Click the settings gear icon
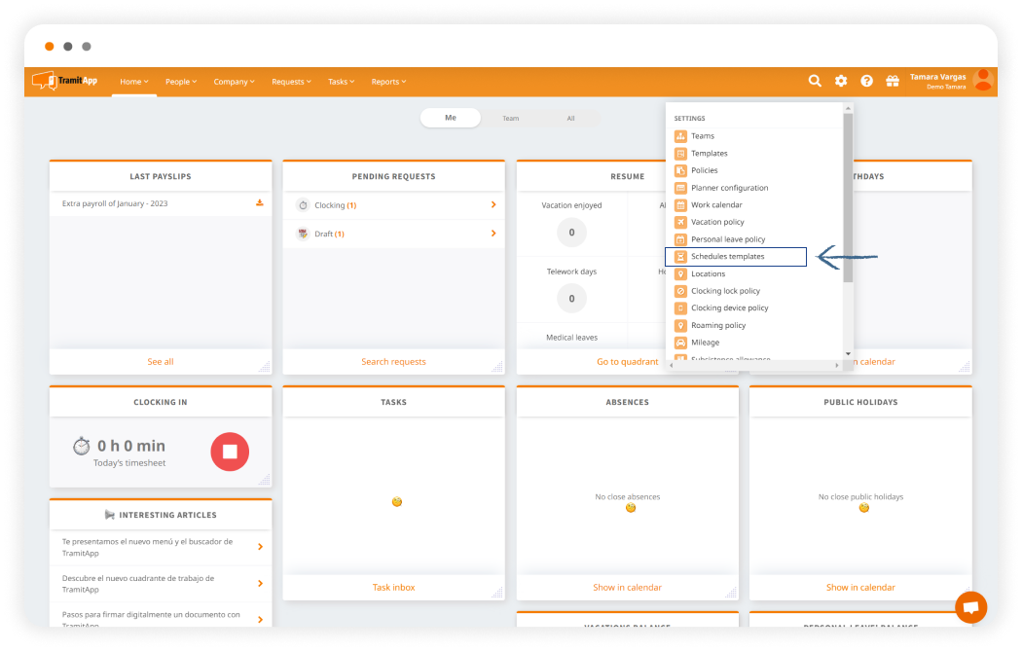Image resolution: width=1022 pixels, height=652 pixels. (x=840, y=81)
